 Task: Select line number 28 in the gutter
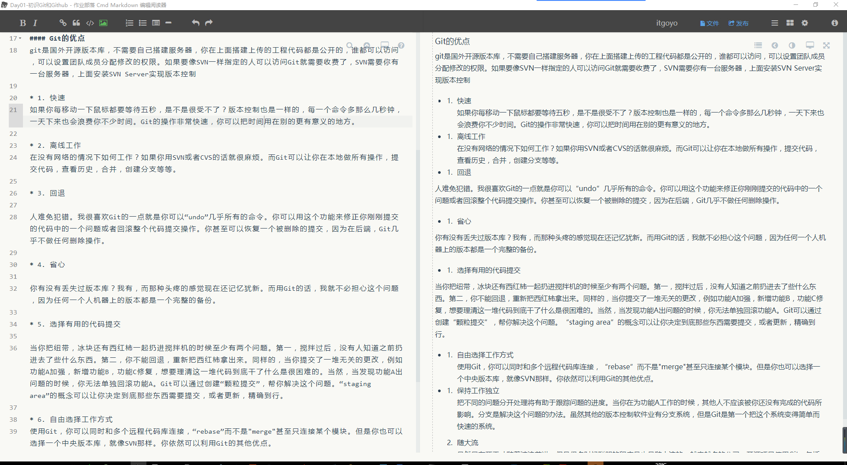(x=13, y=217)
